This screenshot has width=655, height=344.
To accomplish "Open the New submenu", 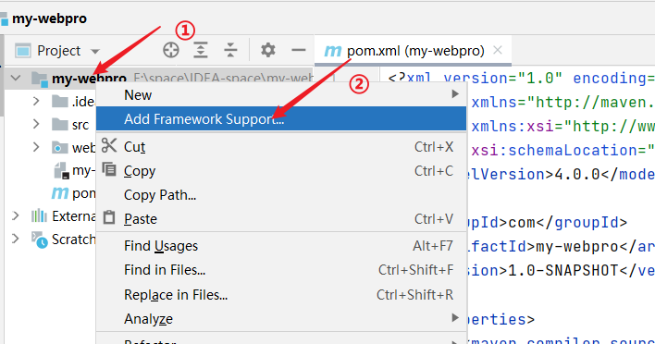I will 281,94.
